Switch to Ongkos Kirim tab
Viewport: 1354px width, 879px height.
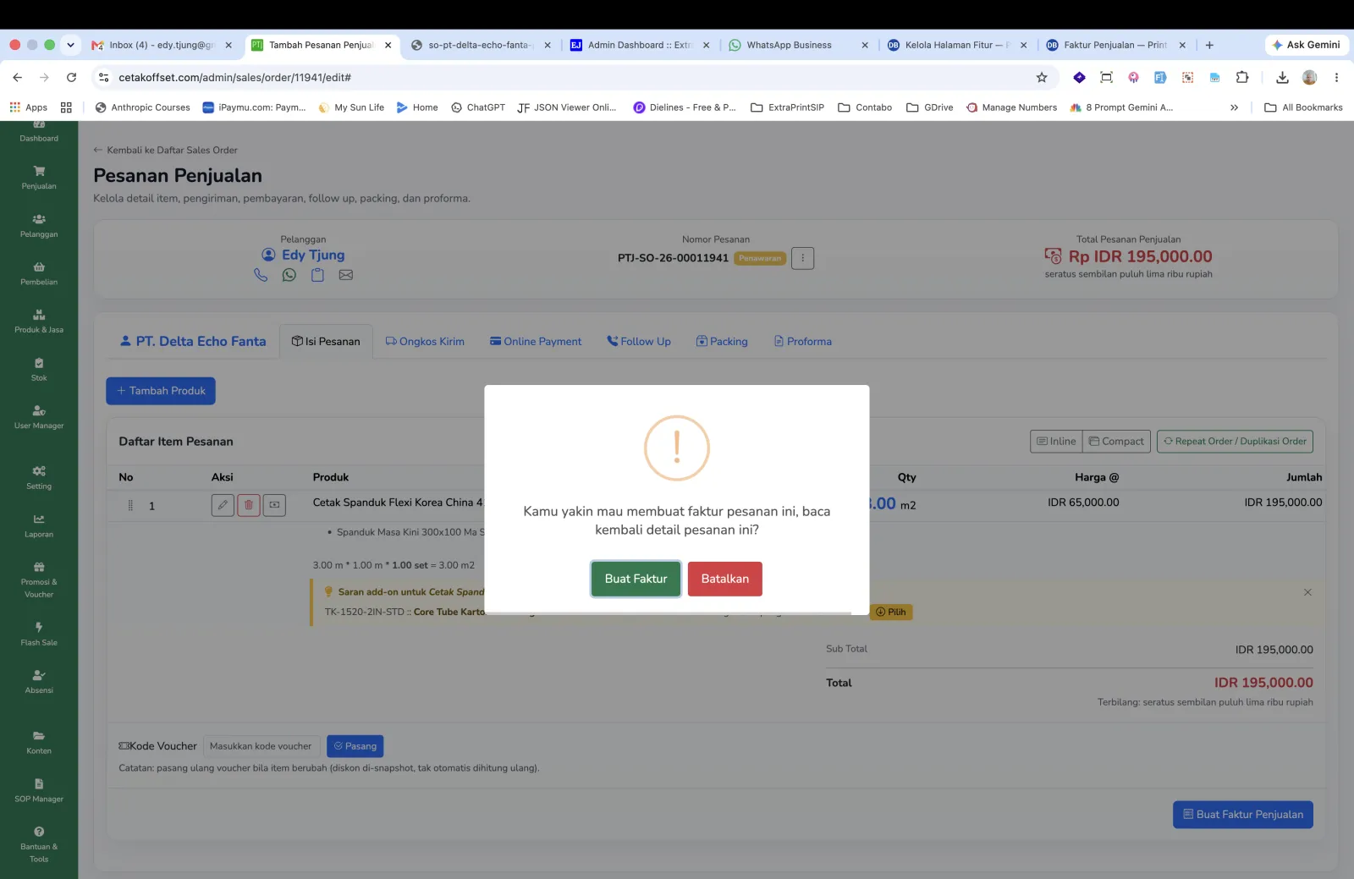point(425,342)
